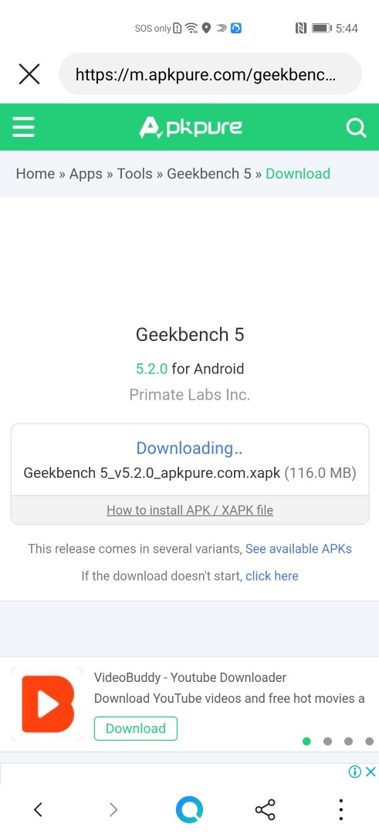Dismiss the bottom ad banner
Image resolution: width=379 pixels, height=835 pixels.
click(371, 772)
